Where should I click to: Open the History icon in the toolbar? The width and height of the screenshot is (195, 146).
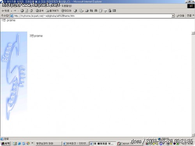tap(75, 11)
